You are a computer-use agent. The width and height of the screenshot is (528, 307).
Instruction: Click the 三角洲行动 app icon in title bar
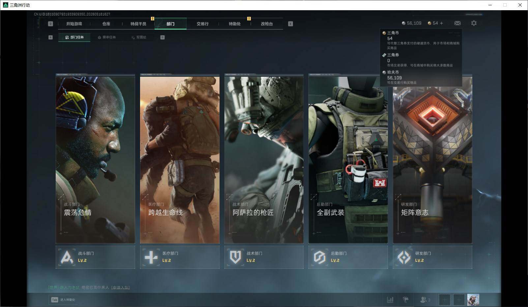5,5
